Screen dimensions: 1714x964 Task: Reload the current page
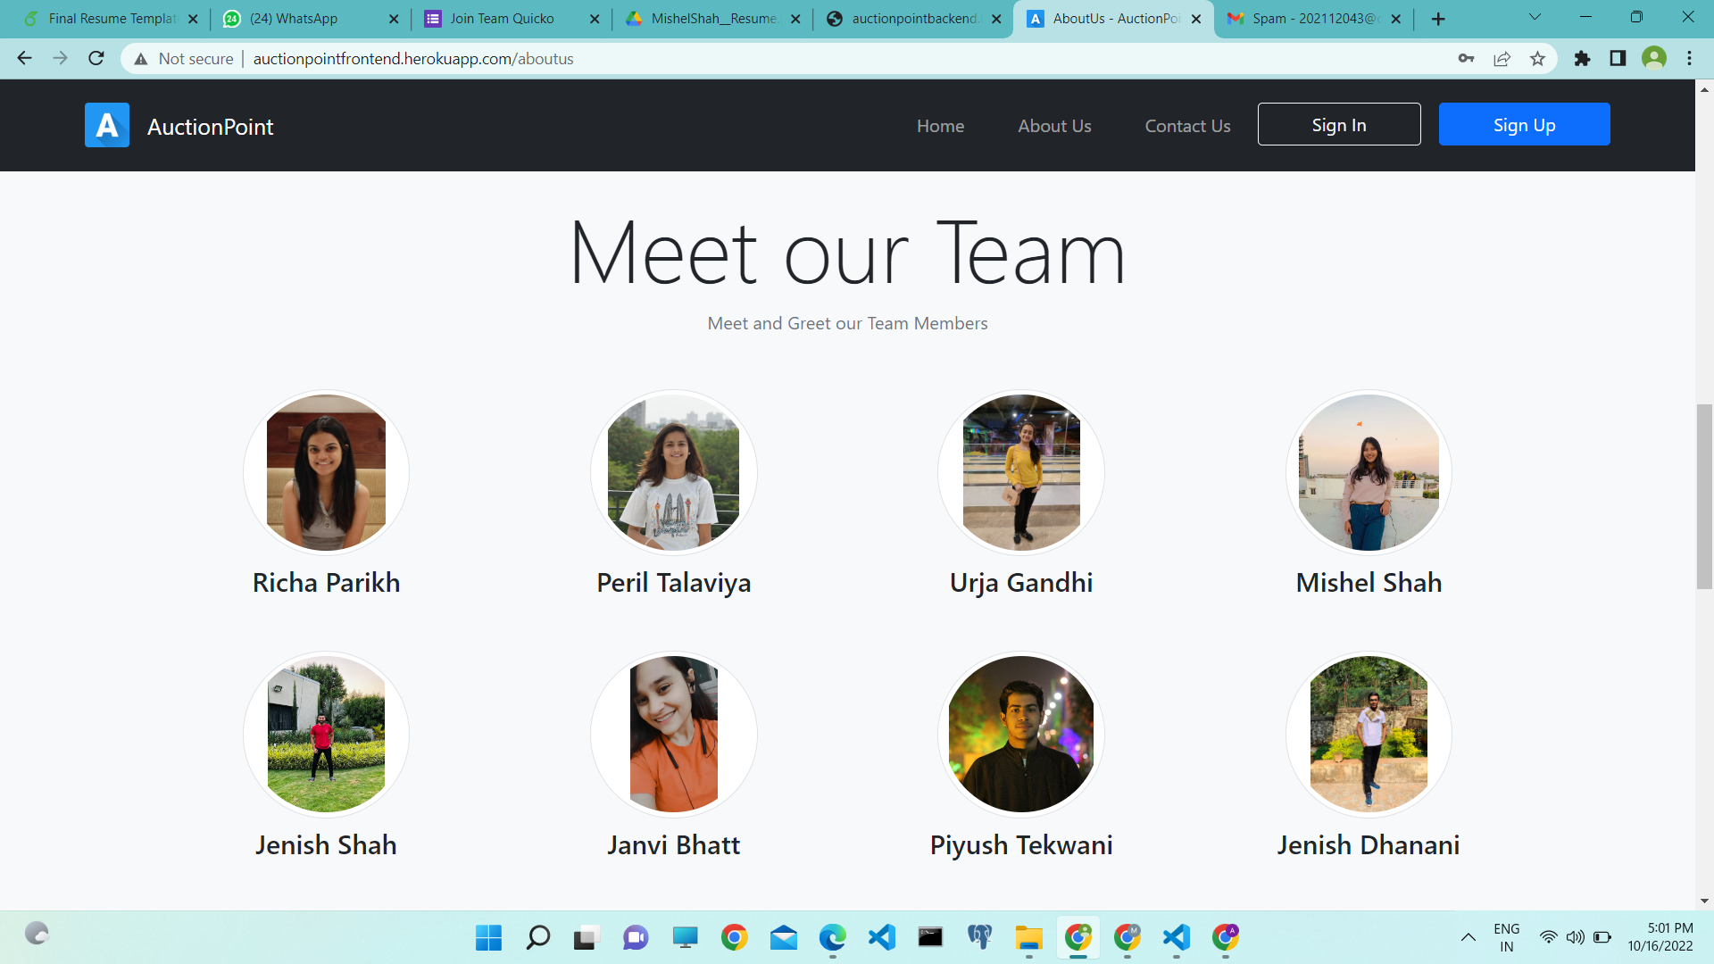pyautogui.click(x=96, y=59)
